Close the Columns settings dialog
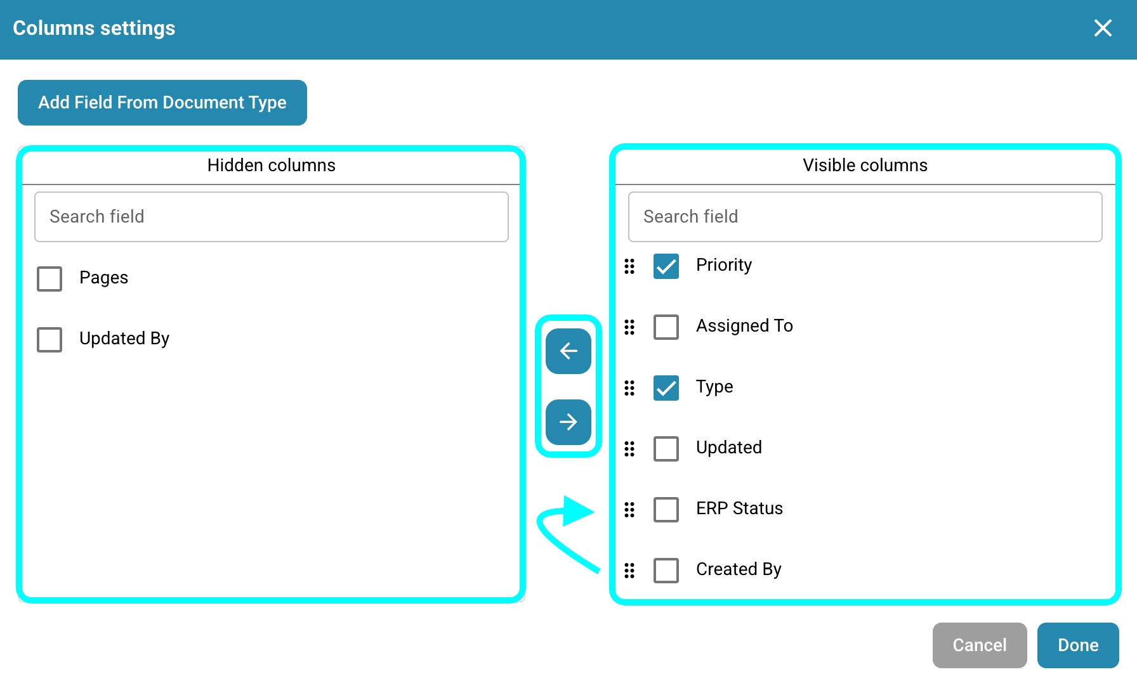Viewport: 1137px width, 686px height. coord(1103,28)
